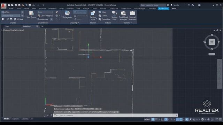This screenshot has height=125, width=223.
Task: Switch to MODEL space in status bar
Action: 147,119
